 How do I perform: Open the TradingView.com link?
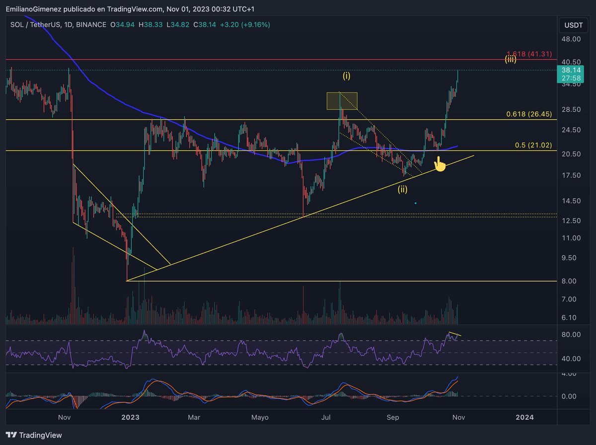134,8
